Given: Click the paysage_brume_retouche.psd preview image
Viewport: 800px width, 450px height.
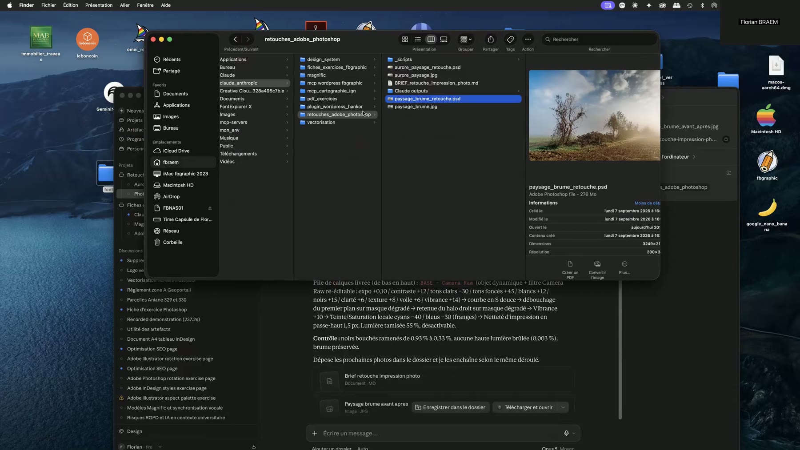Looking at the screenshot, I should tap(594, 115).
